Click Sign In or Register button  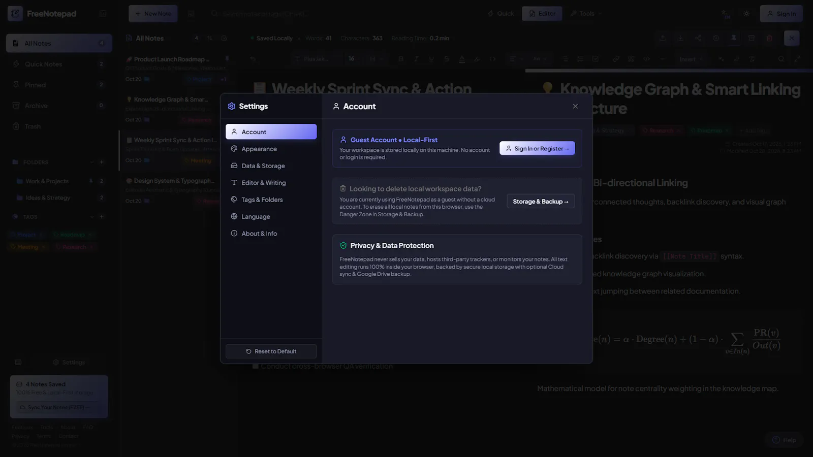click(x=537, y=148)
